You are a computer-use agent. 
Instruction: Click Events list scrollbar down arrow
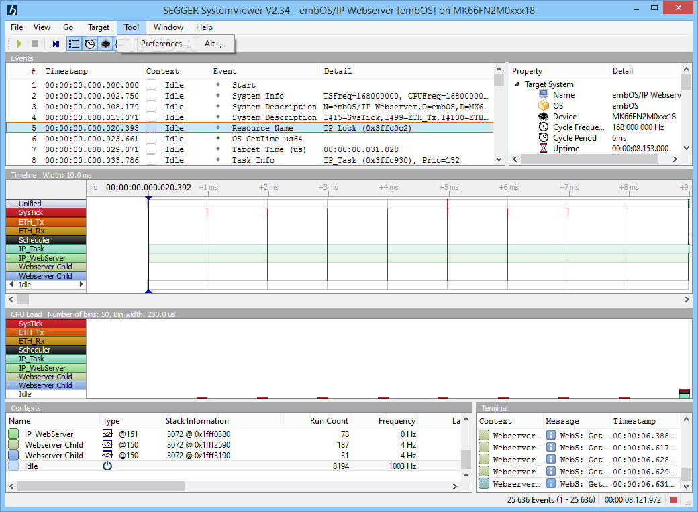499,159
